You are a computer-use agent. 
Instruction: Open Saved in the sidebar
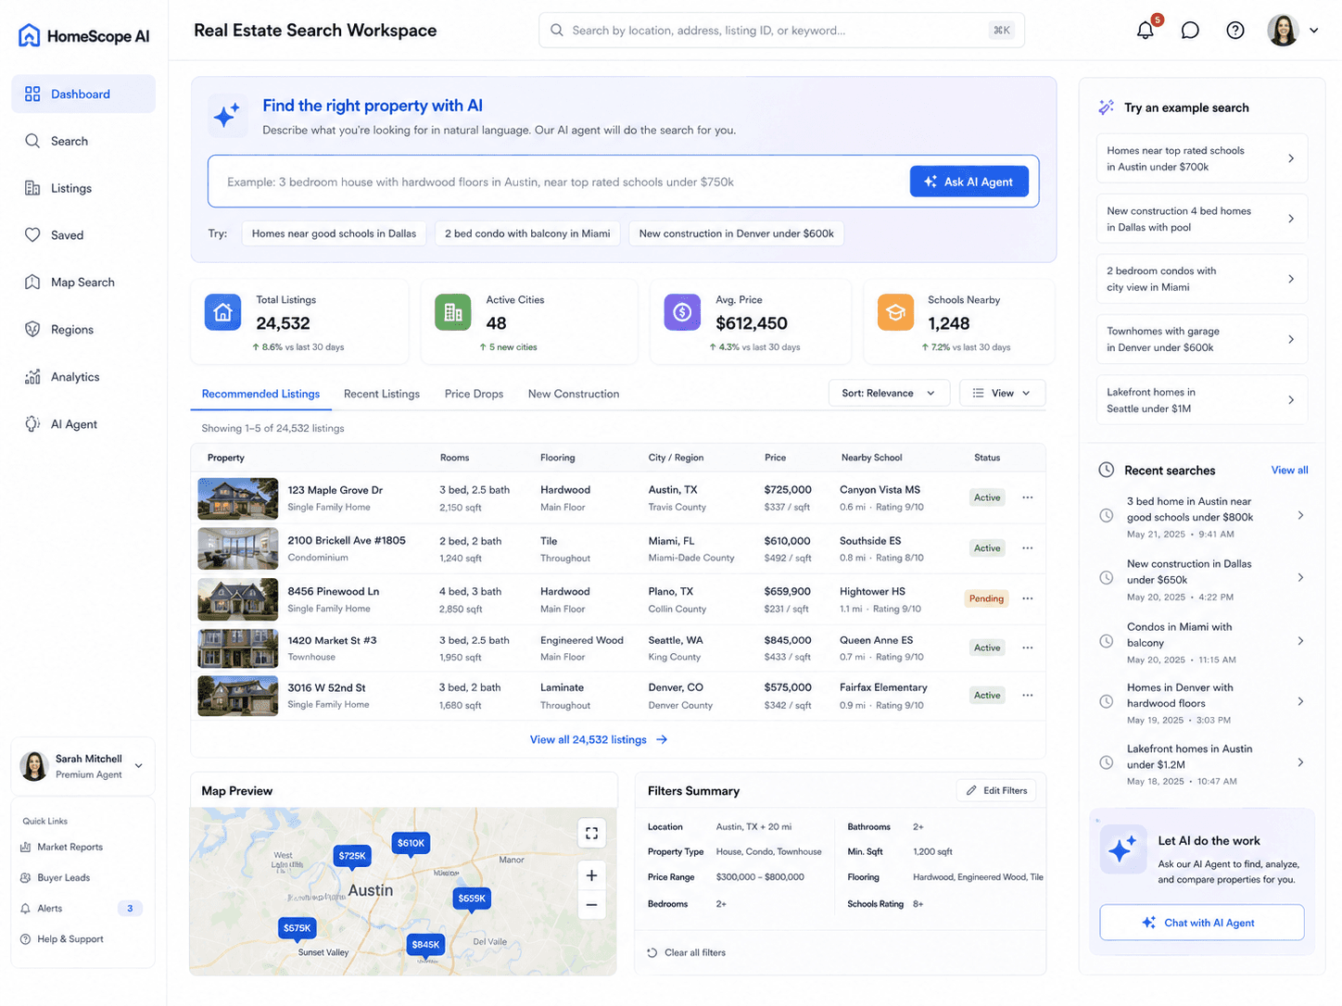(83, 235)
